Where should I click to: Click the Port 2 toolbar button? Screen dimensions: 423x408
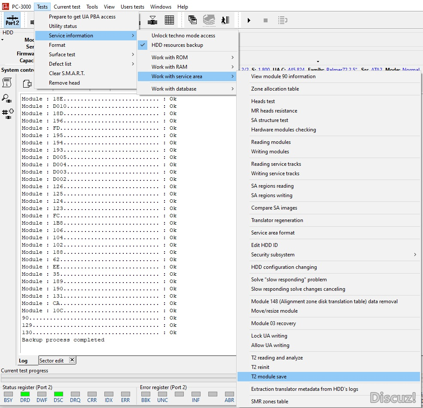click(x=12, y=20)
